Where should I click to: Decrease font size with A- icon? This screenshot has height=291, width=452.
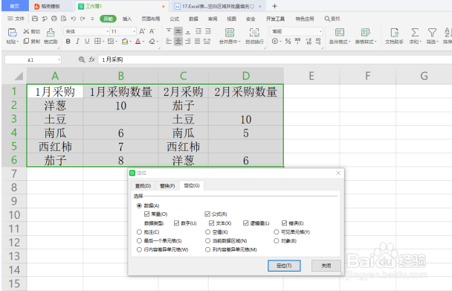[x=152, y=31]
